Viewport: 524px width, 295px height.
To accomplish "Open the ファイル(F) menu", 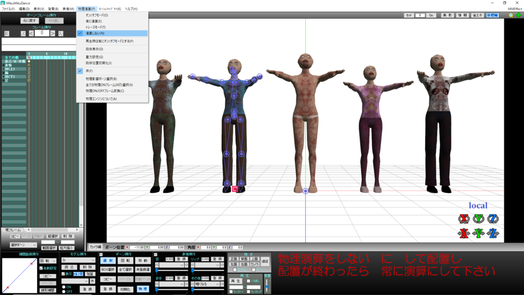I will pyautogui.click(x=8, y=9).
